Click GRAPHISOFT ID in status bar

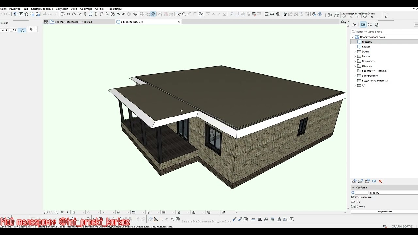pyautogui.click(x=402, y=227)
